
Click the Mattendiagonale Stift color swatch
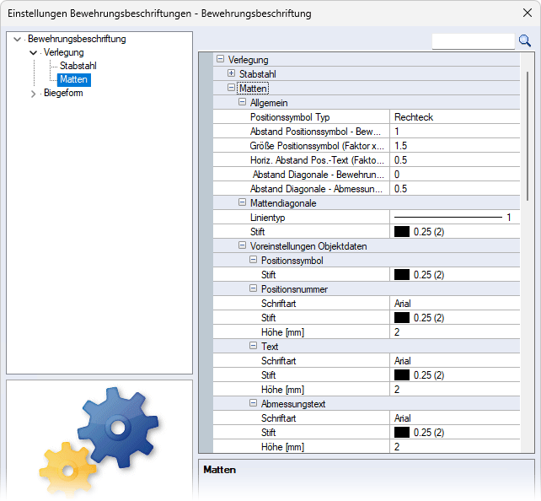[x=402, y=232]
